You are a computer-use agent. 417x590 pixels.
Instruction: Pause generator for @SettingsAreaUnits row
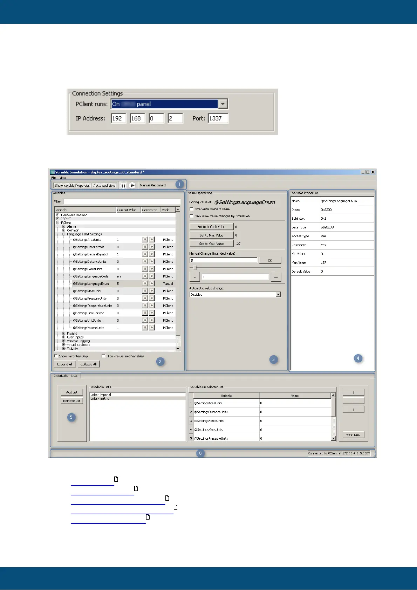[145, 240]
